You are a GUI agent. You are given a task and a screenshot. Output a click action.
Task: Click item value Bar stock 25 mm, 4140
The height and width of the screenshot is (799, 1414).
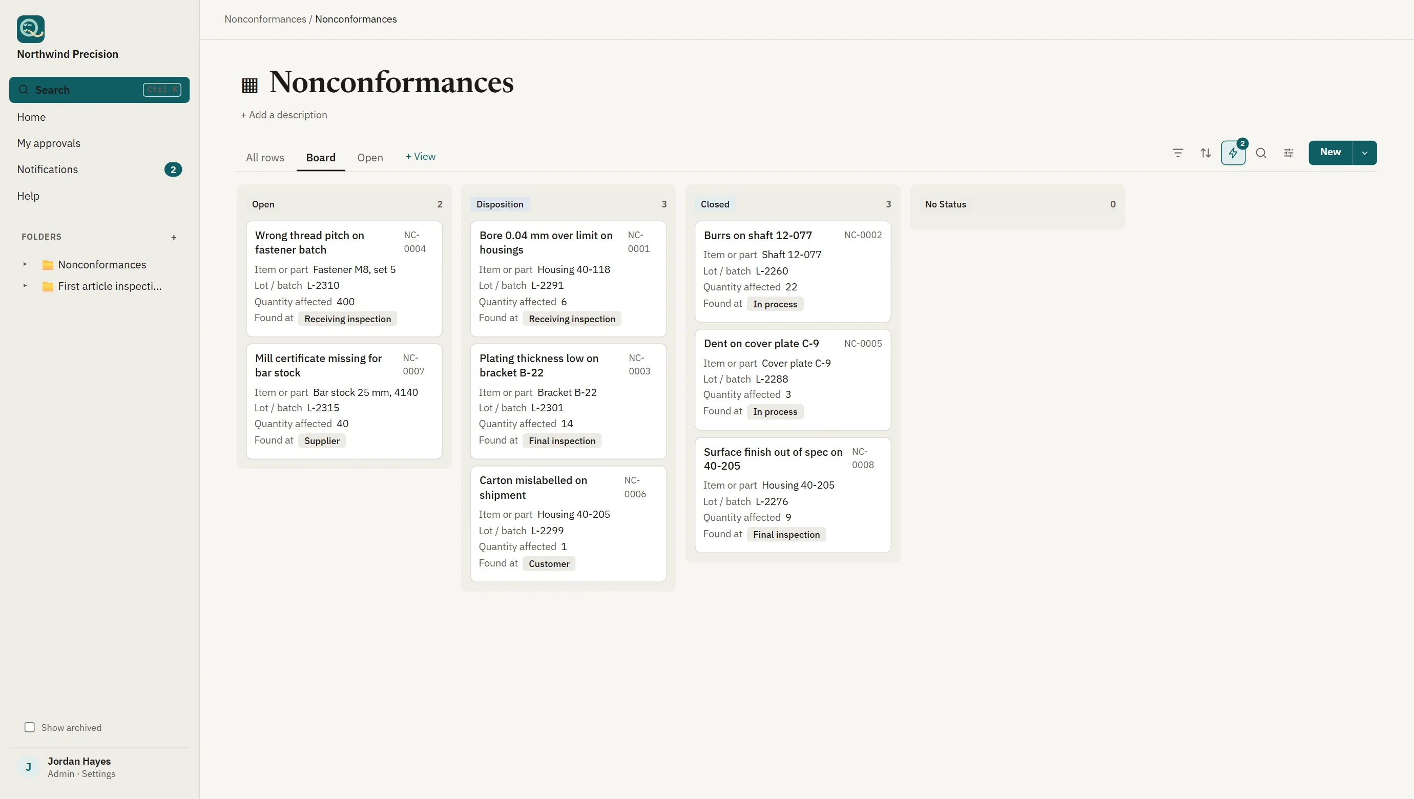click(366, 392)
